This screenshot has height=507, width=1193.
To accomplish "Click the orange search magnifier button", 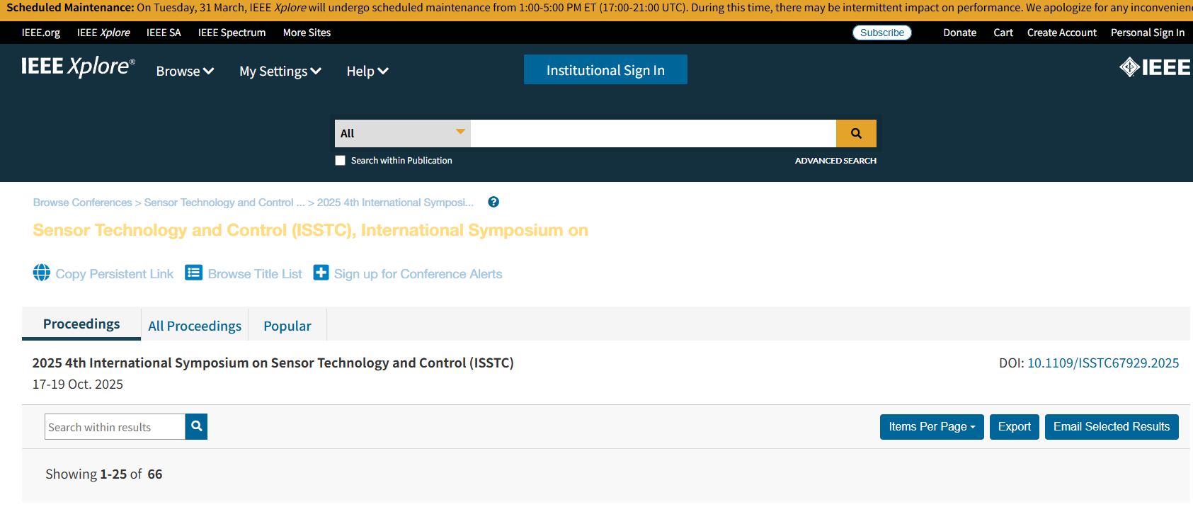I will 856,133.
